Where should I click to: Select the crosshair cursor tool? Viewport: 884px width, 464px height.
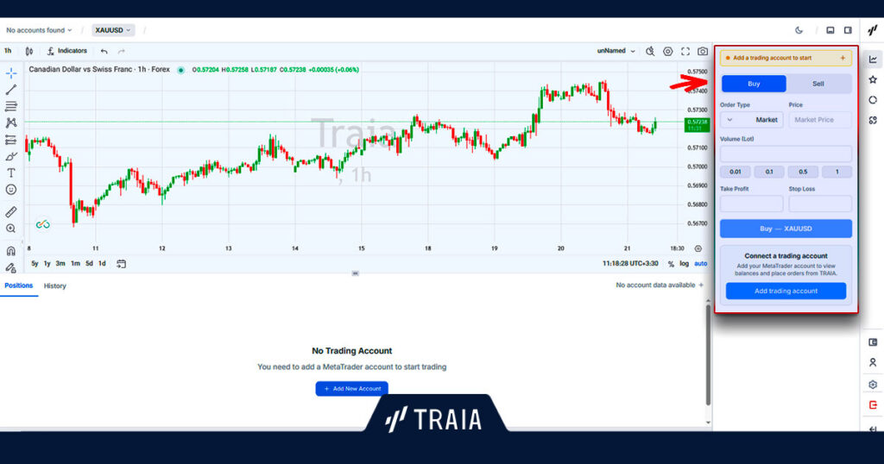pos(10,73)
